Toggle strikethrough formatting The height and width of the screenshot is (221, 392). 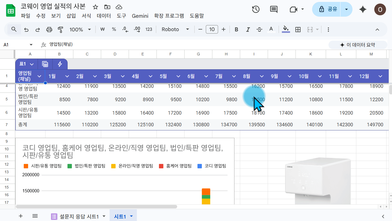[260, 29]
